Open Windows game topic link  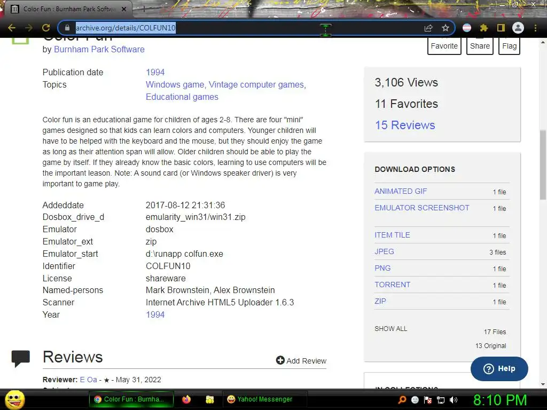tap(175, 84)
